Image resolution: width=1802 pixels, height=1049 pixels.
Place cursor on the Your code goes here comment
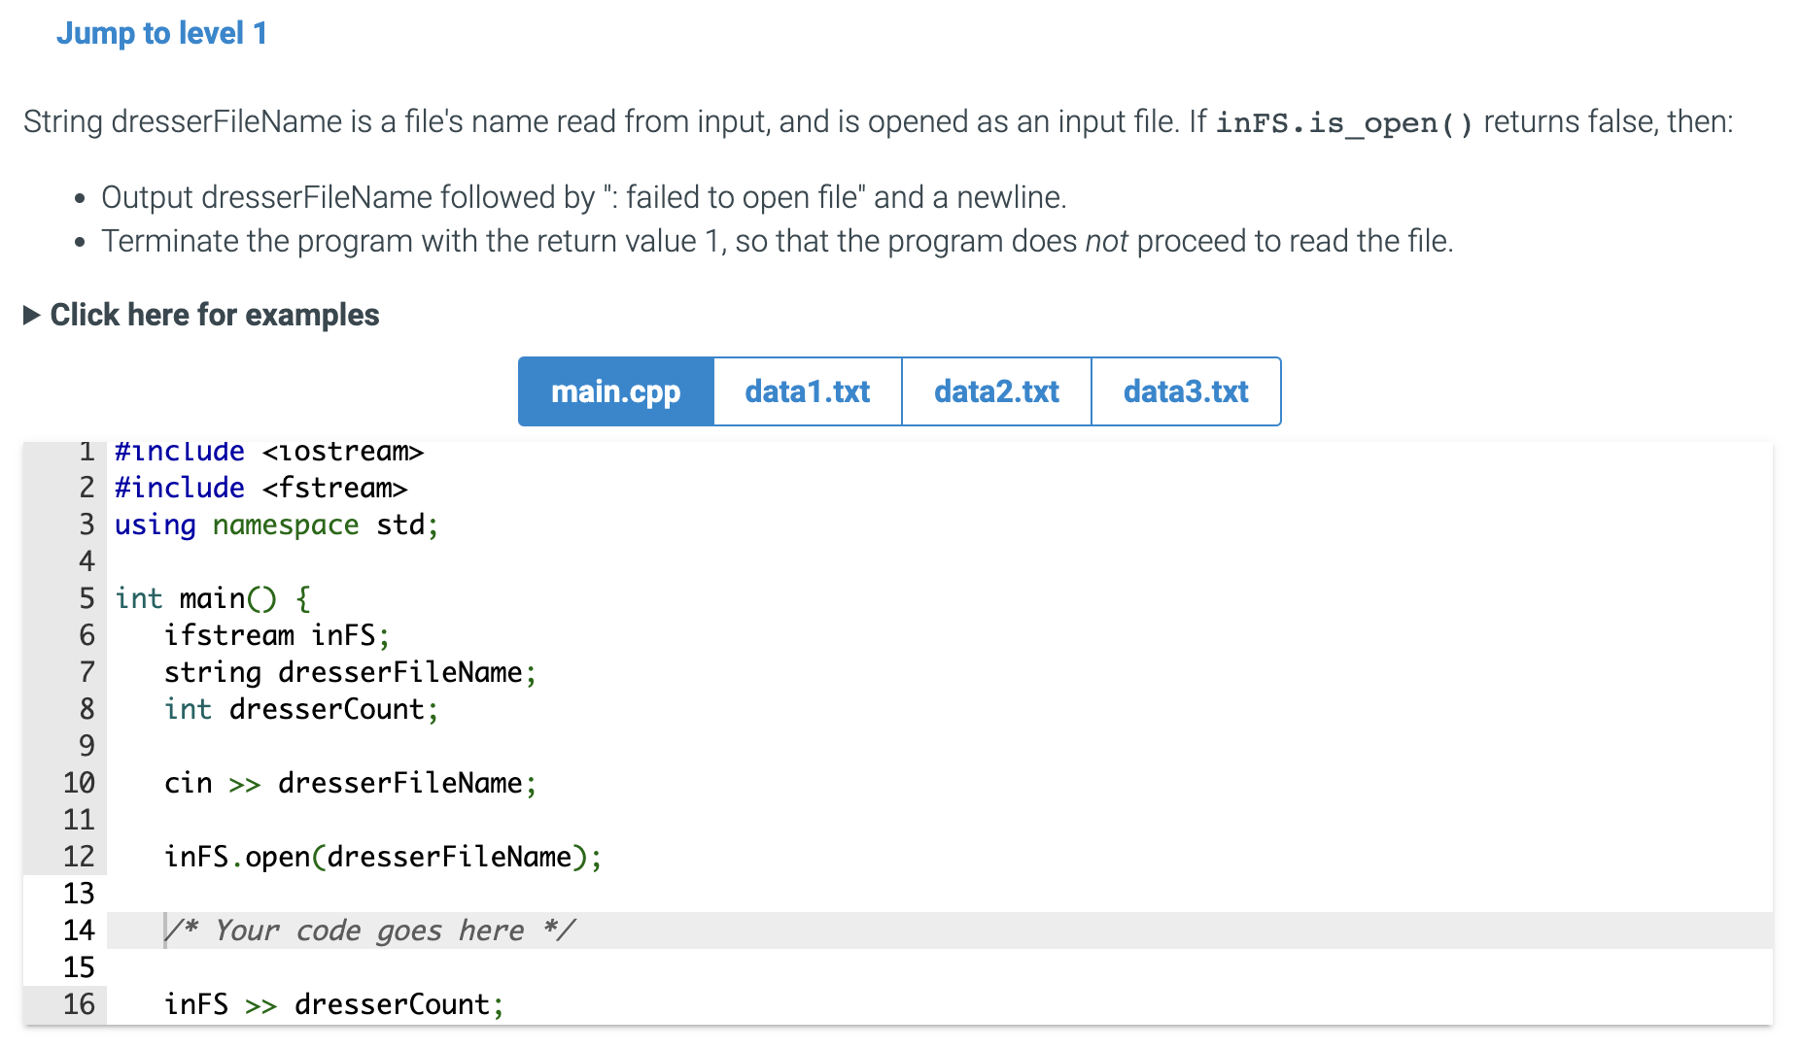click(x=369, y=930)
